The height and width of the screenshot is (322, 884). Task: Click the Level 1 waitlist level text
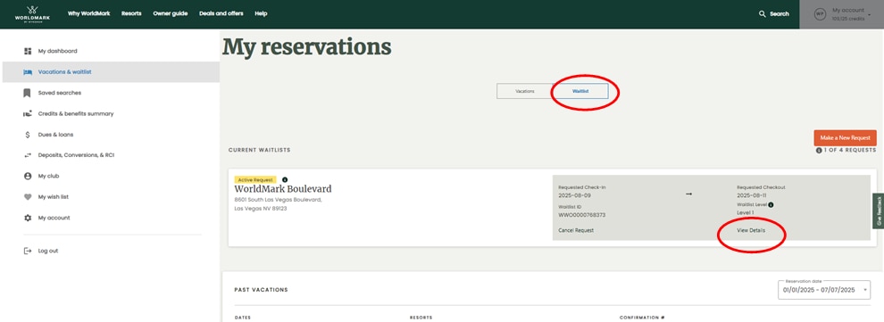746,213
